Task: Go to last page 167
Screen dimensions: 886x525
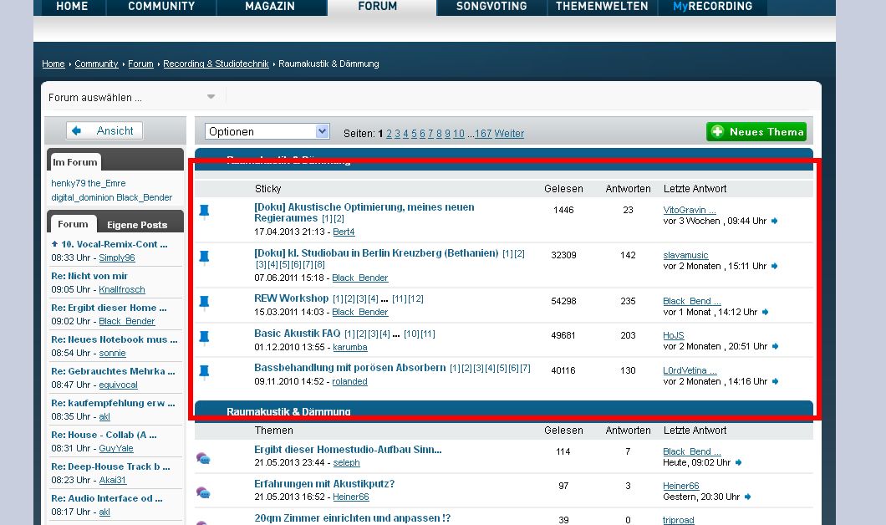Action: (x=483, y=134)
